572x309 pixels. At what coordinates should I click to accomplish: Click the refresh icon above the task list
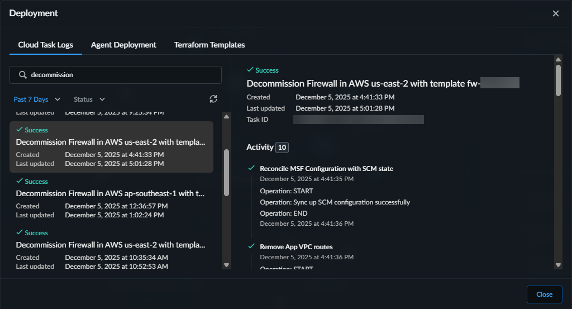pos(213,99)
